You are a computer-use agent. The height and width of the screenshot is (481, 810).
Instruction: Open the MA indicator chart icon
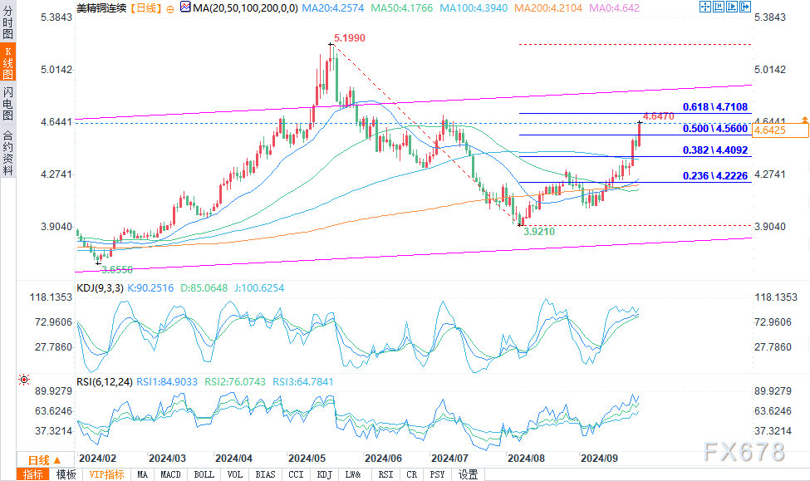[x=185, y=7]
